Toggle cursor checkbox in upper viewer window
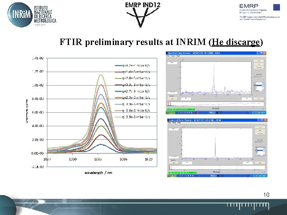The image size is (287, 215). 169,96
